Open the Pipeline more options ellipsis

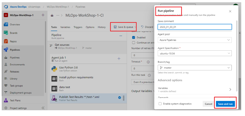[x=121, y=36]
